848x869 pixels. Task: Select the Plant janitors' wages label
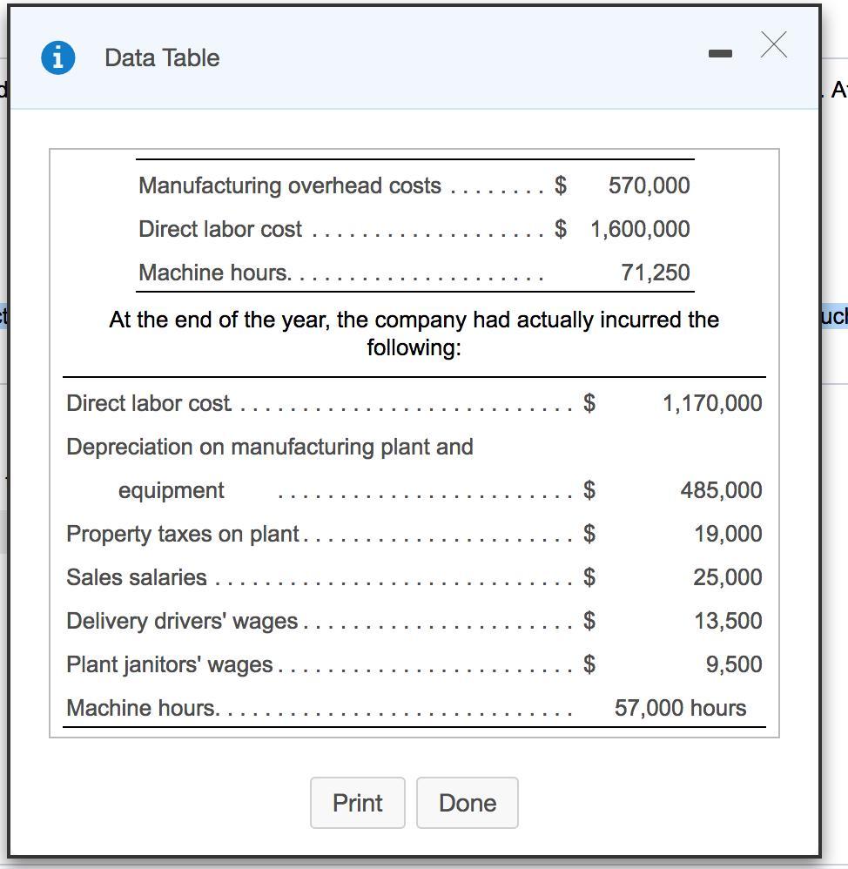click(170, 664)
